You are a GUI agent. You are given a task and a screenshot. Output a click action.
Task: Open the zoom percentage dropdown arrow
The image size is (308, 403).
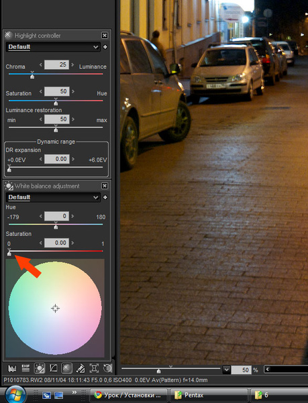coord(226,370)
